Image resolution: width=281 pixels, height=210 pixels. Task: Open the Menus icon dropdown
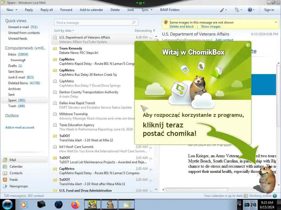tap(238, 10)
